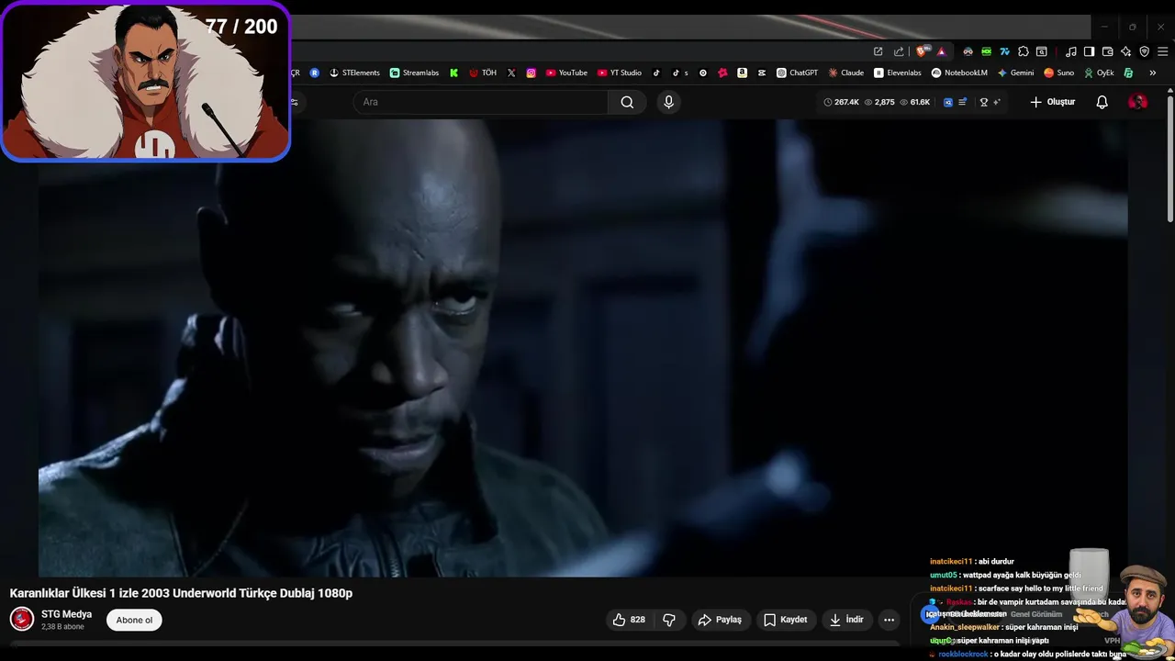This screenshot has height=661, width=1175.
Task: Open the X (Twitter) bookmark icon
Action: coord(511,73)
